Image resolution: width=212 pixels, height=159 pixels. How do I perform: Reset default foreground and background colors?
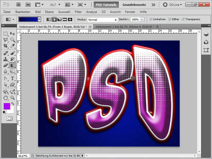pos(4,112)
